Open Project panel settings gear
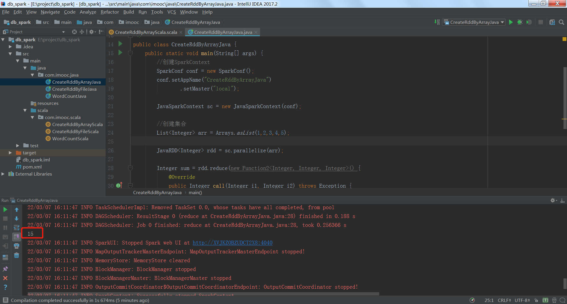567x304 pixels. coord(92,32)
